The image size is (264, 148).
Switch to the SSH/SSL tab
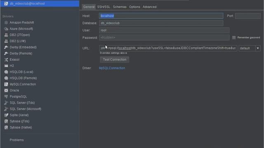click(x=104, y=7)
